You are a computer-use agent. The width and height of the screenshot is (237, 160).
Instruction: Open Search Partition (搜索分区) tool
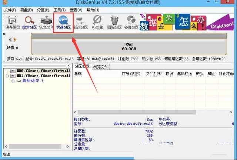point(30,23)
